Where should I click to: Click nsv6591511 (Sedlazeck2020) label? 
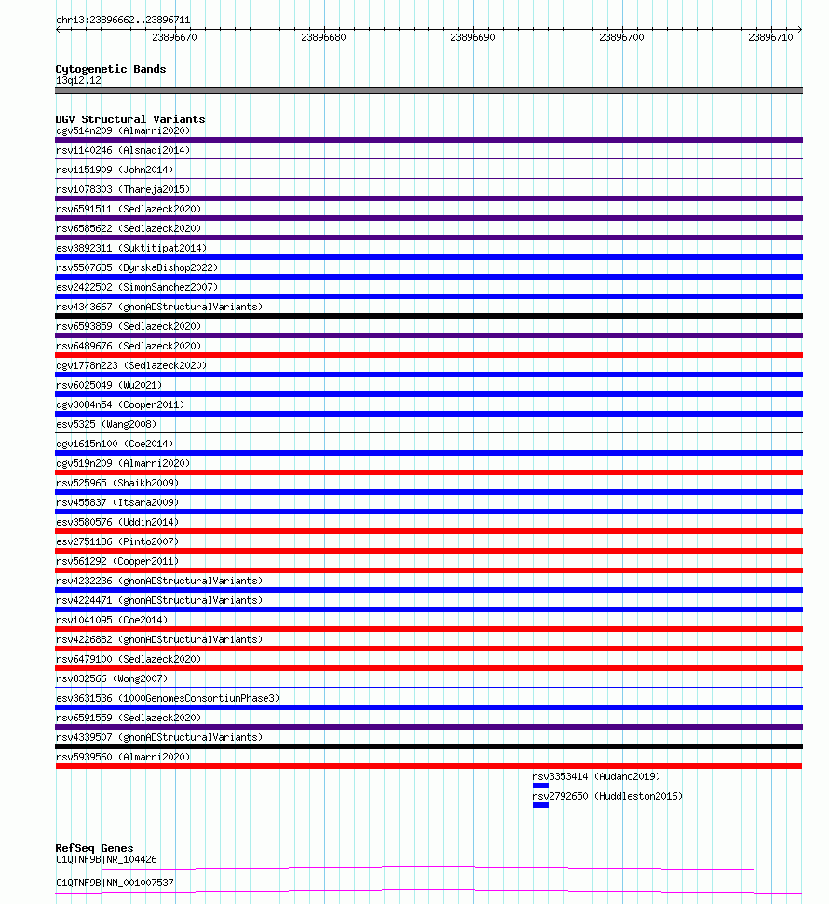pos(129,210)
